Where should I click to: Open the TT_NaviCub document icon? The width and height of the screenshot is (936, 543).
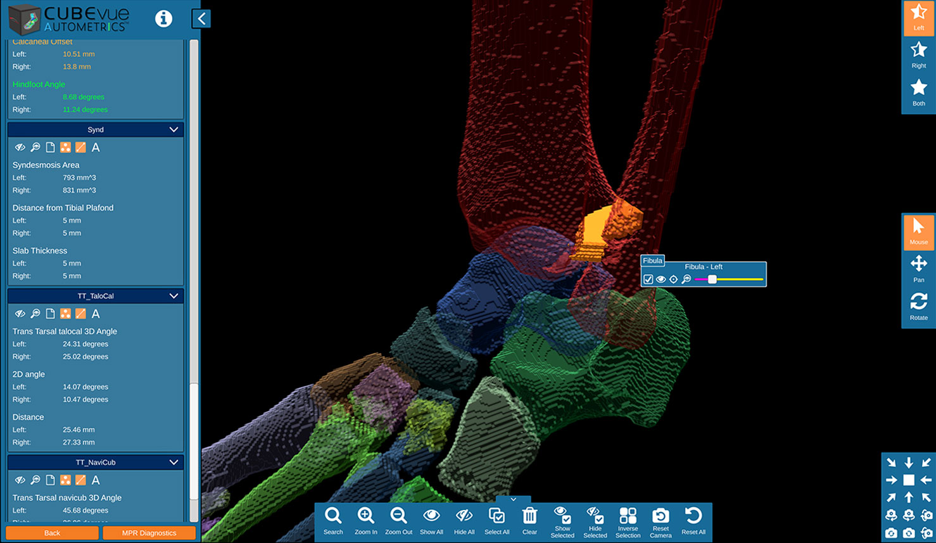coord(50,480)
